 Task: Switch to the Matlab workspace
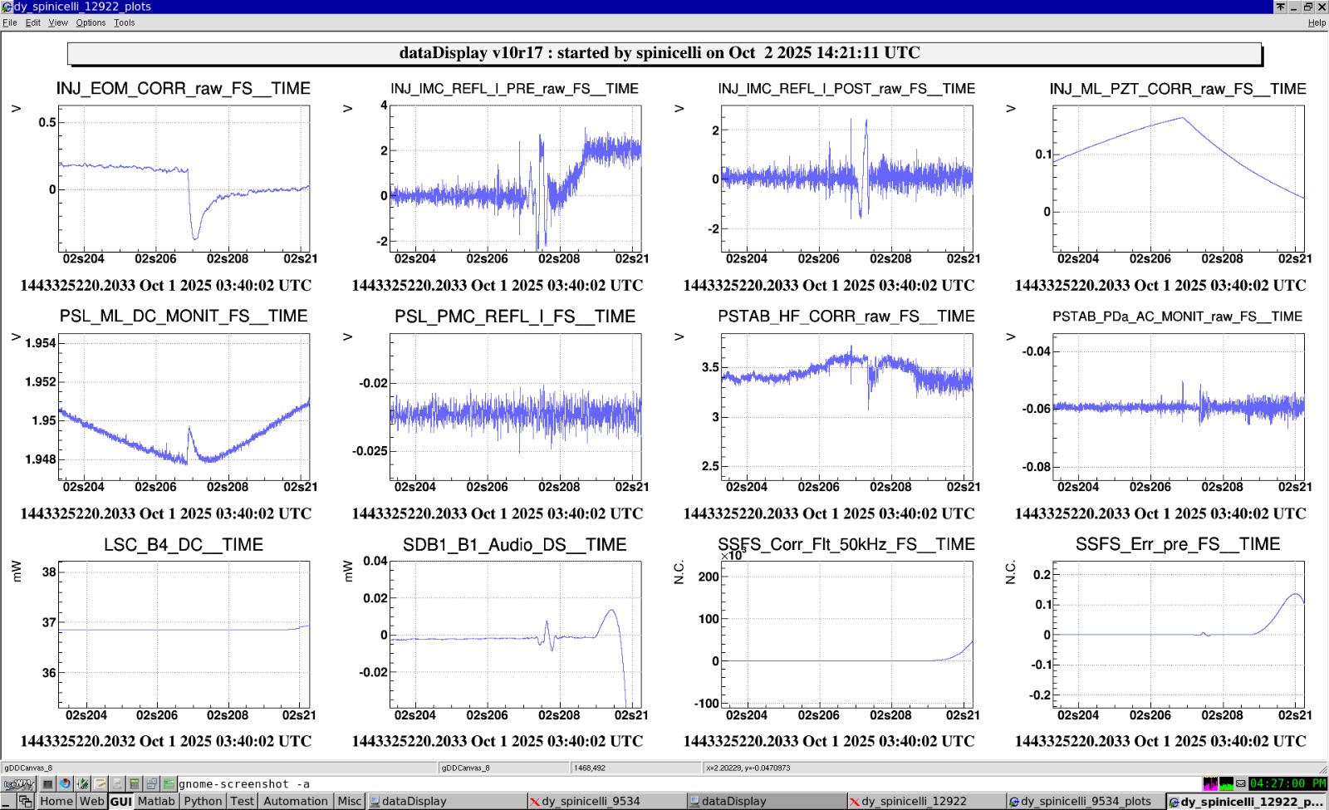(156, 802)
